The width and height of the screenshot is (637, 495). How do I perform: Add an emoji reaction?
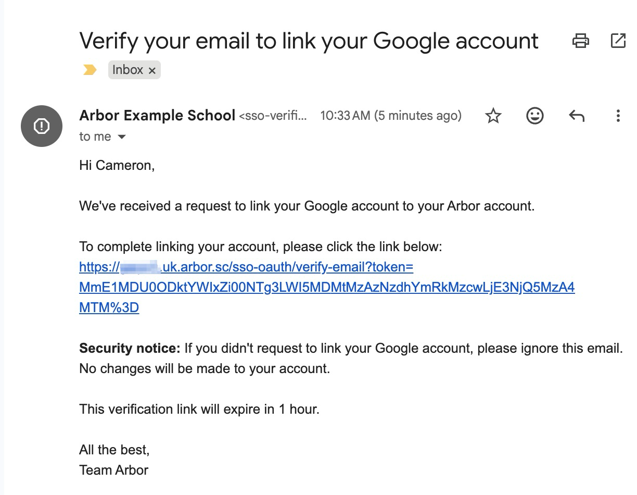point(534,116)
